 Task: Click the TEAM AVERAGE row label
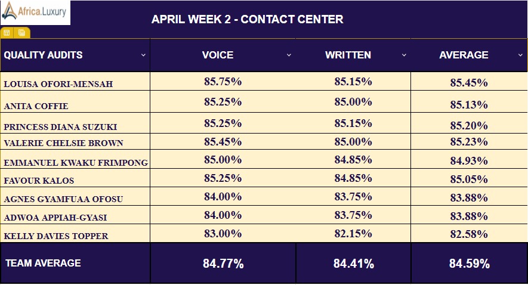[x=43, y=263]
